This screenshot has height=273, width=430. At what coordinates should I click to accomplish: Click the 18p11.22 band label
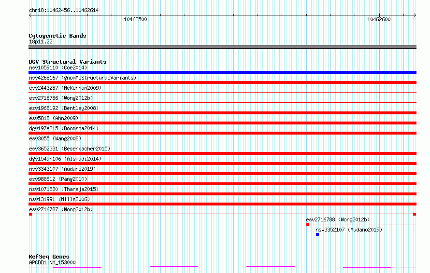[41, 41]
